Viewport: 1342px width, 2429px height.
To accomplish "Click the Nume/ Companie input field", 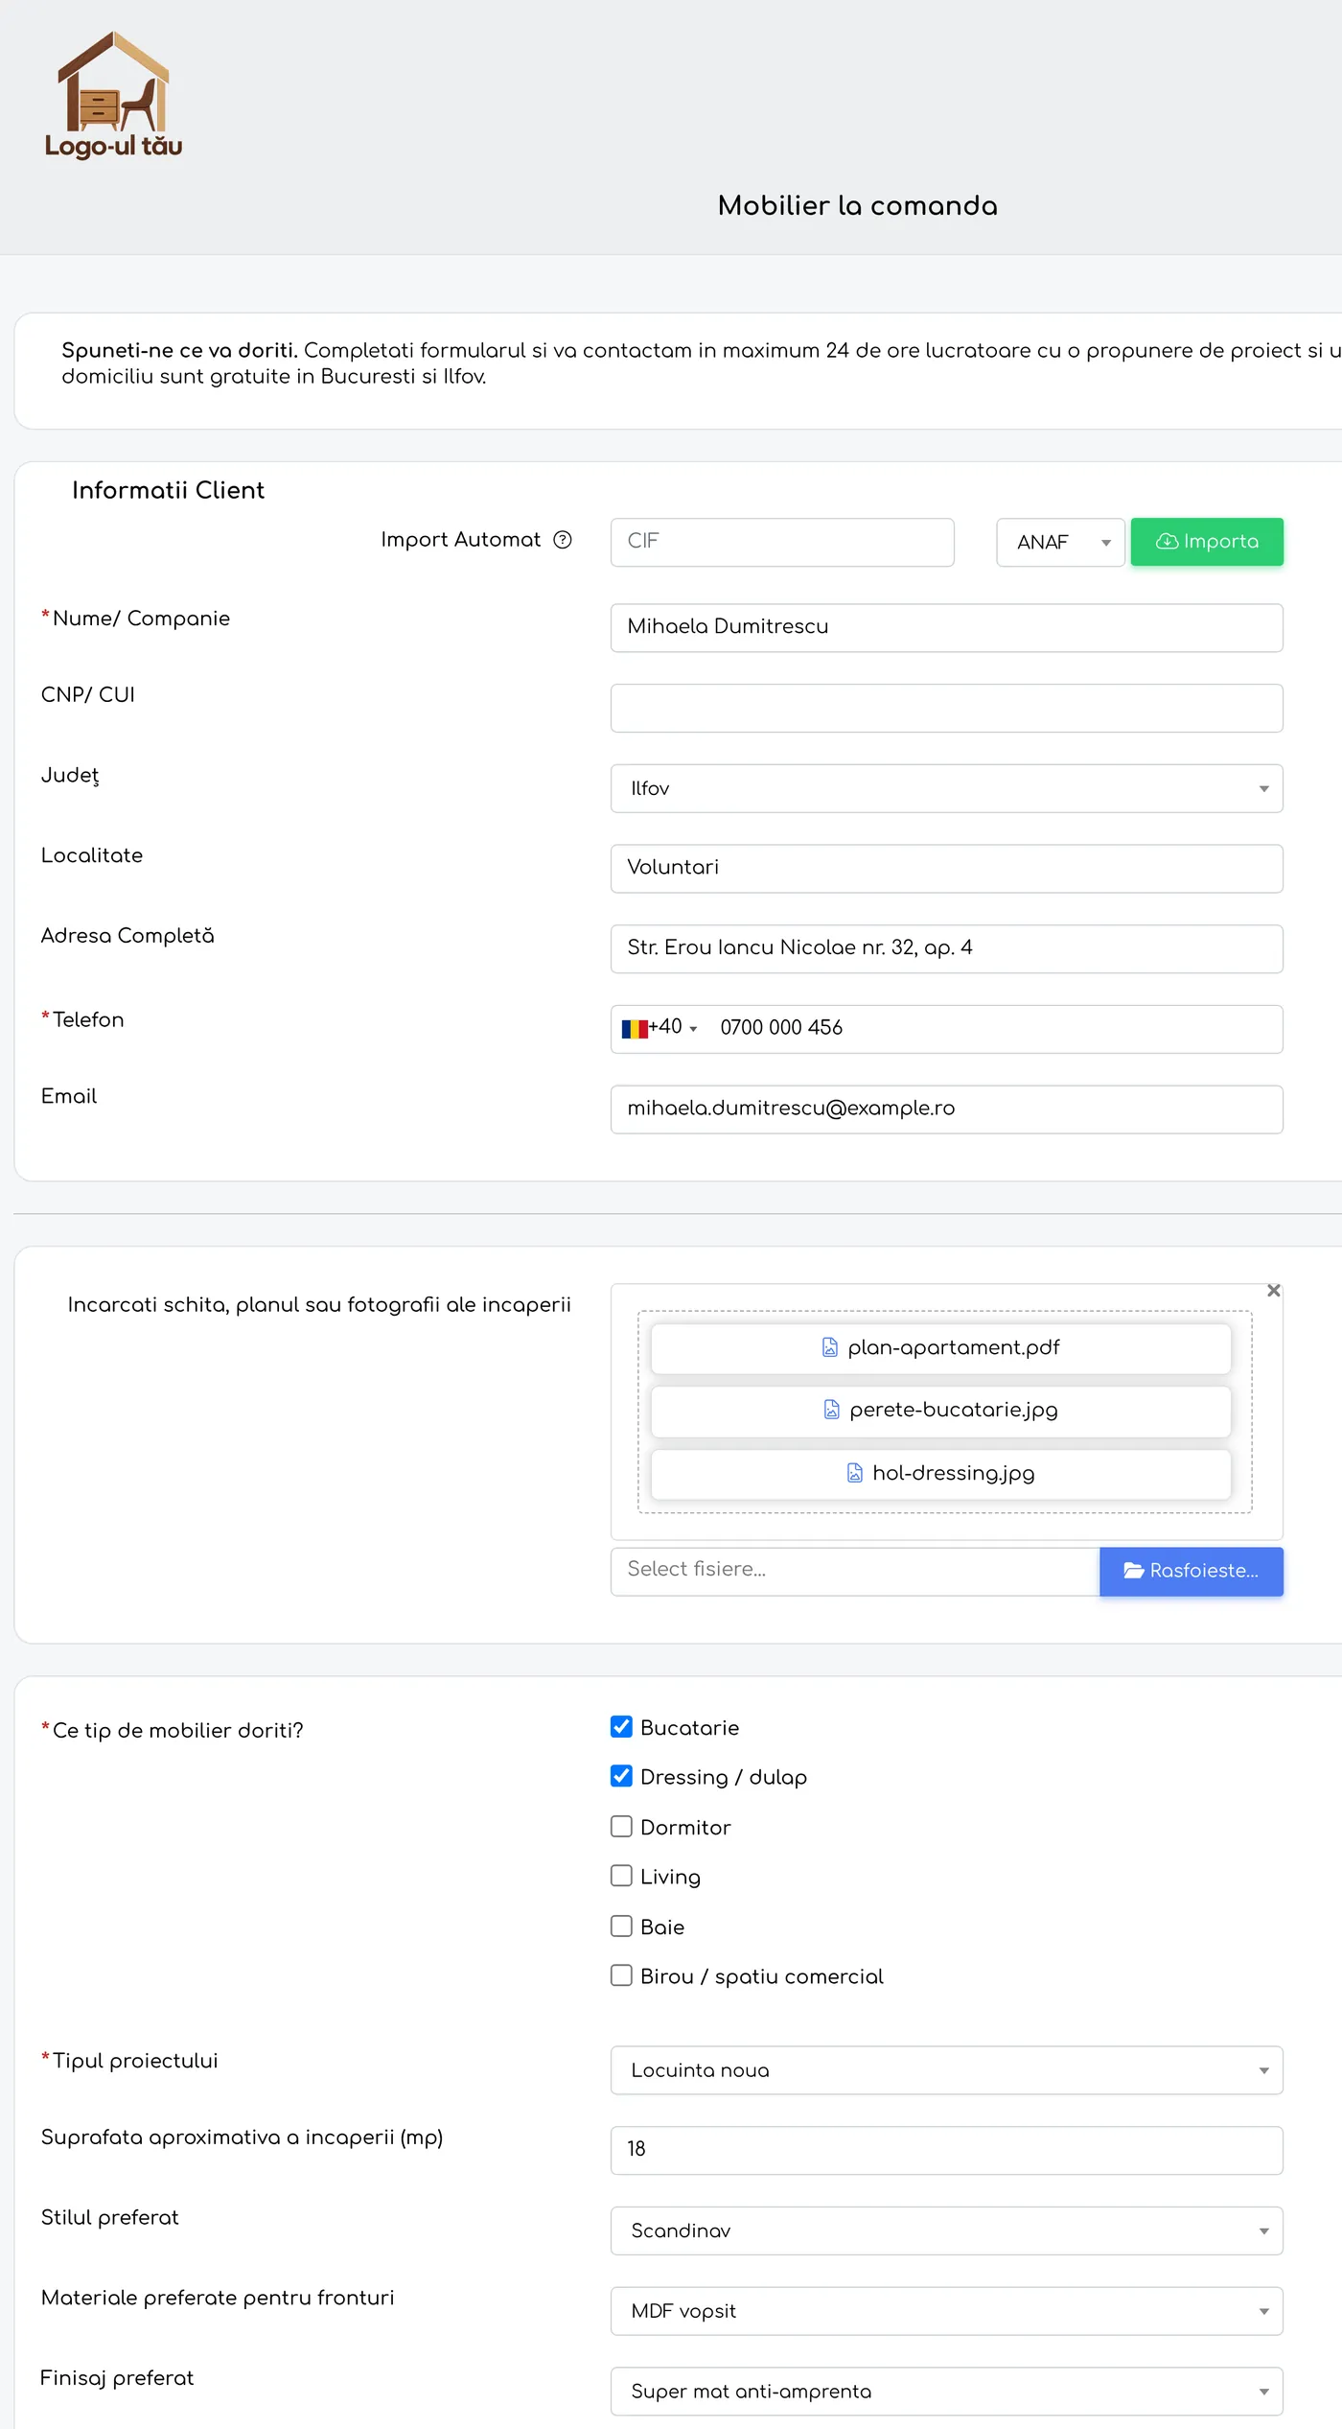I will point(946,627).
